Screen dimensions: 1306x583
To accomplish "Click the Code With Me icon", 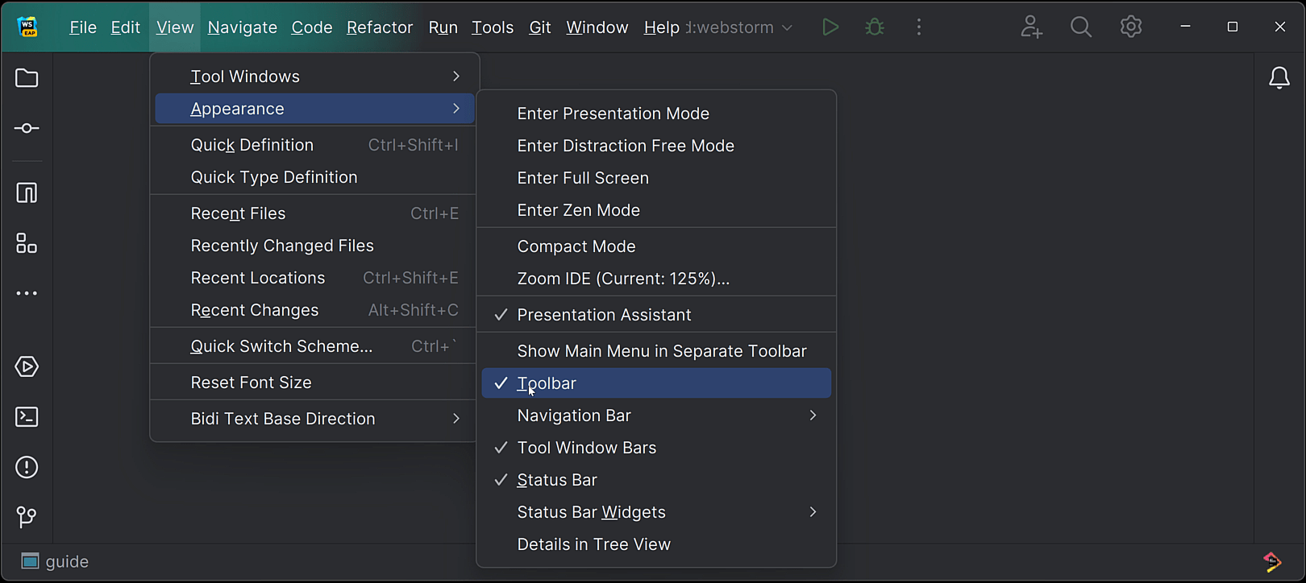I will point(1031,27).
